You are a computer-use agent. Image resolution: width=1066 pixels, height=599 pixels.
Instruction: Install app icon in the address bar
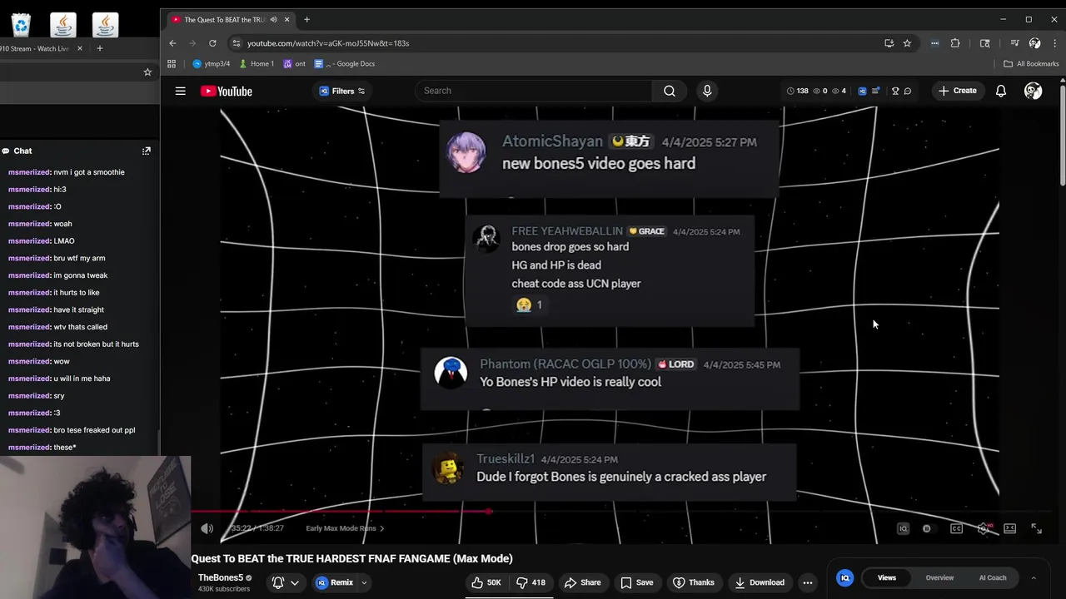pos(889,43)
